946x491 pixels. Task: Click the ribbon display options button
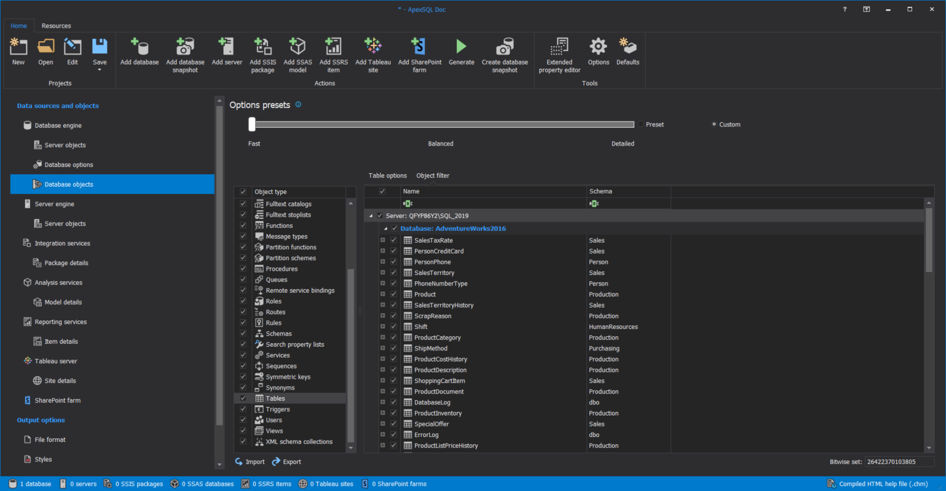coord(866,9)
